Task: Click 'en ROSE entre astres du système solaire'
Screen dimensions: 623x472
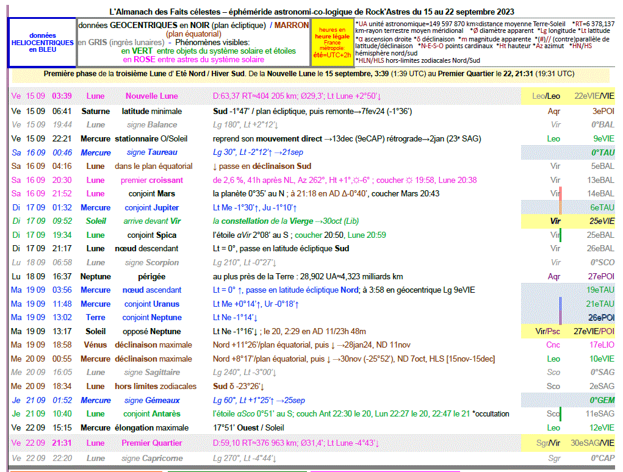Action: pyautogui.click(x=193, y=60)
